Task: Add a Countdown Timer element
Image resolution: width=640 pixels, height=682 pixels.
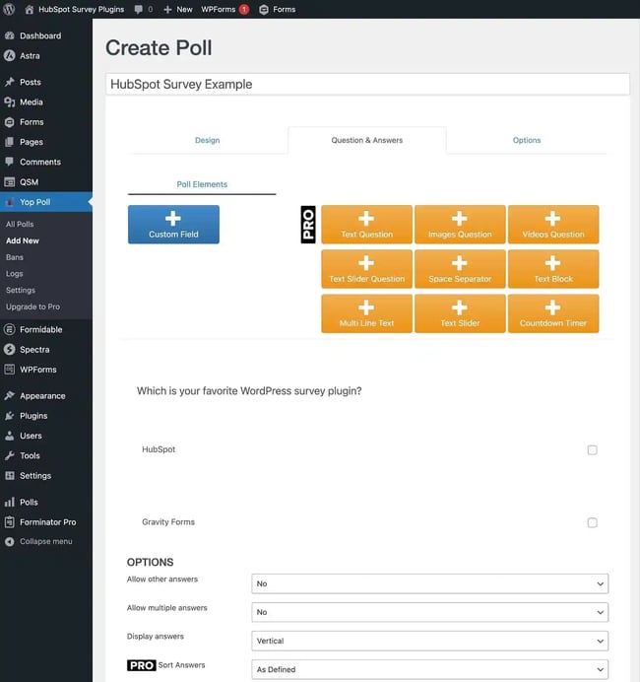Action: click(553, 313)
